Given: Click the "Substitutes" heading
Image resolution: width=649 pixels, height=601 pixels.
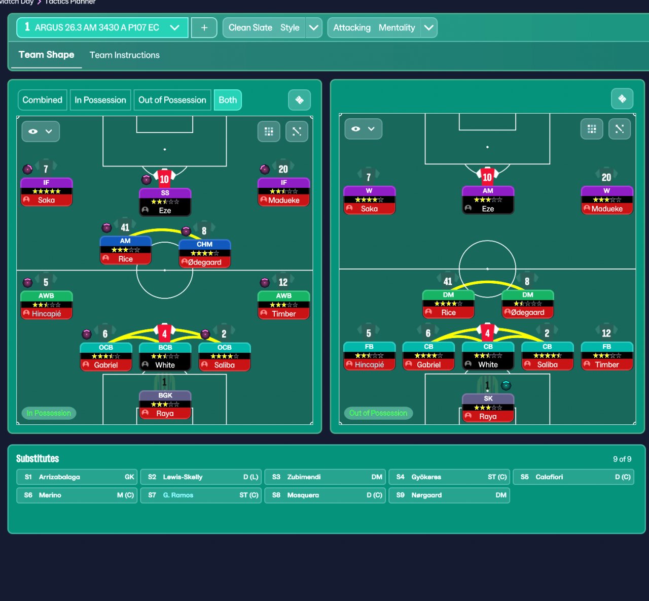Looking at the screenshot, I should pos(38,459).
